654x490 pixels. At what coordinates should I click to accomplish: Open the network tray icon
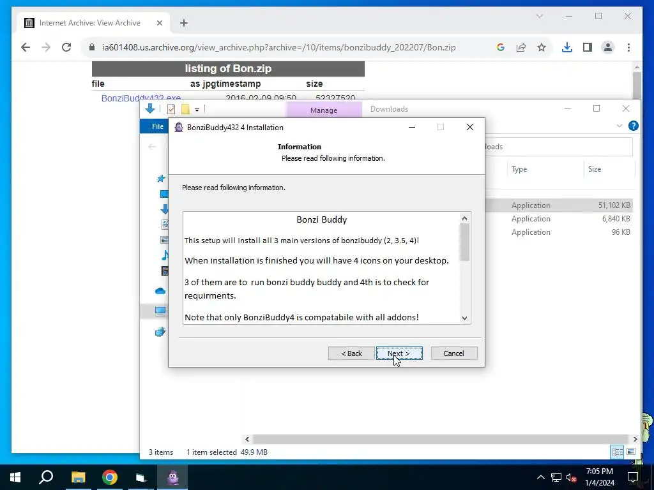[x=556, y=477]
